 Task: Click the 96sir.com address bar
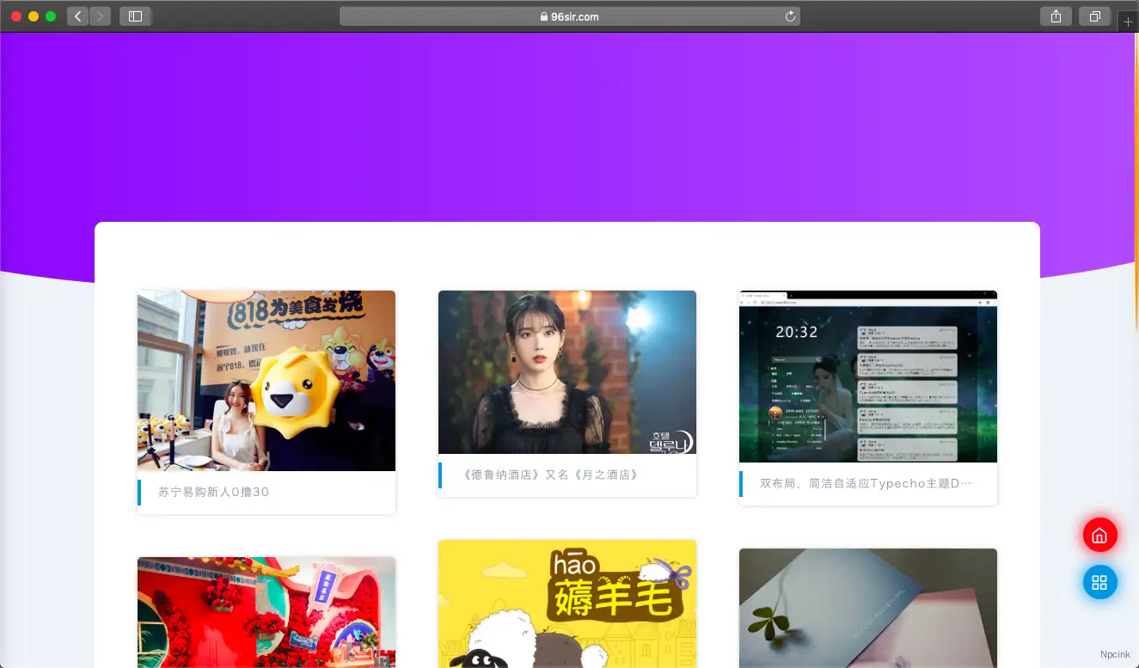(570, 16)
